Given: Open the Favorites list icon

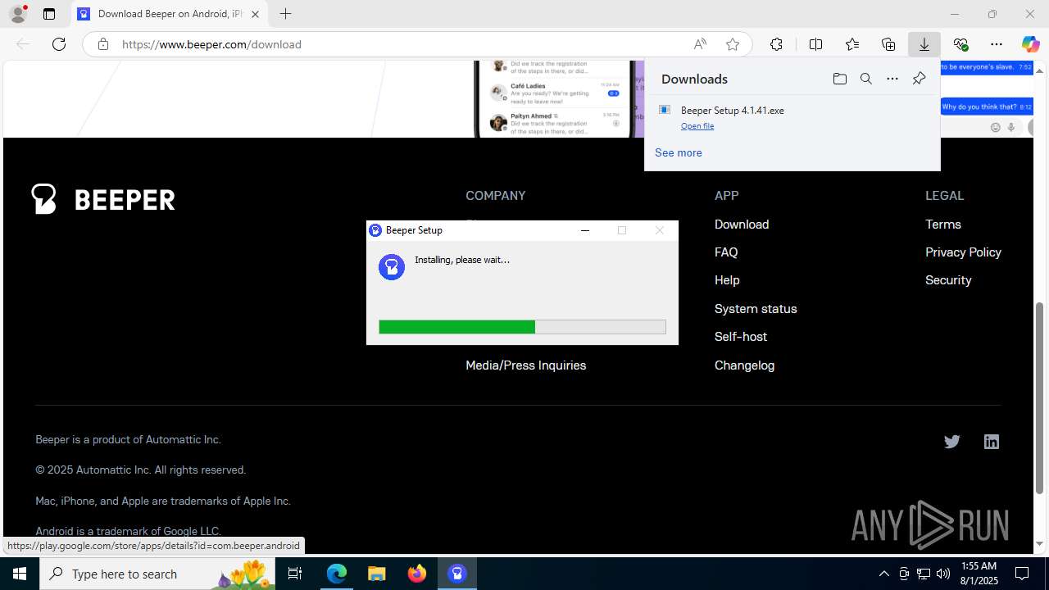Looking at the screenshot, I should 852,44.
